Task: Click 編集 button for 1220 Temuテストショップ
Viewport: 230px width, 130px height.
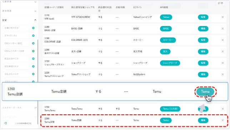Action: (x=203, y=74)
